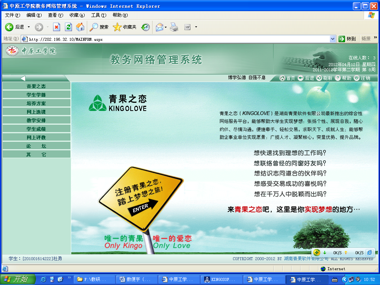Click the 10:52 taskbar clock
Viewport: 380px width, 285px height.
[369, 279]
